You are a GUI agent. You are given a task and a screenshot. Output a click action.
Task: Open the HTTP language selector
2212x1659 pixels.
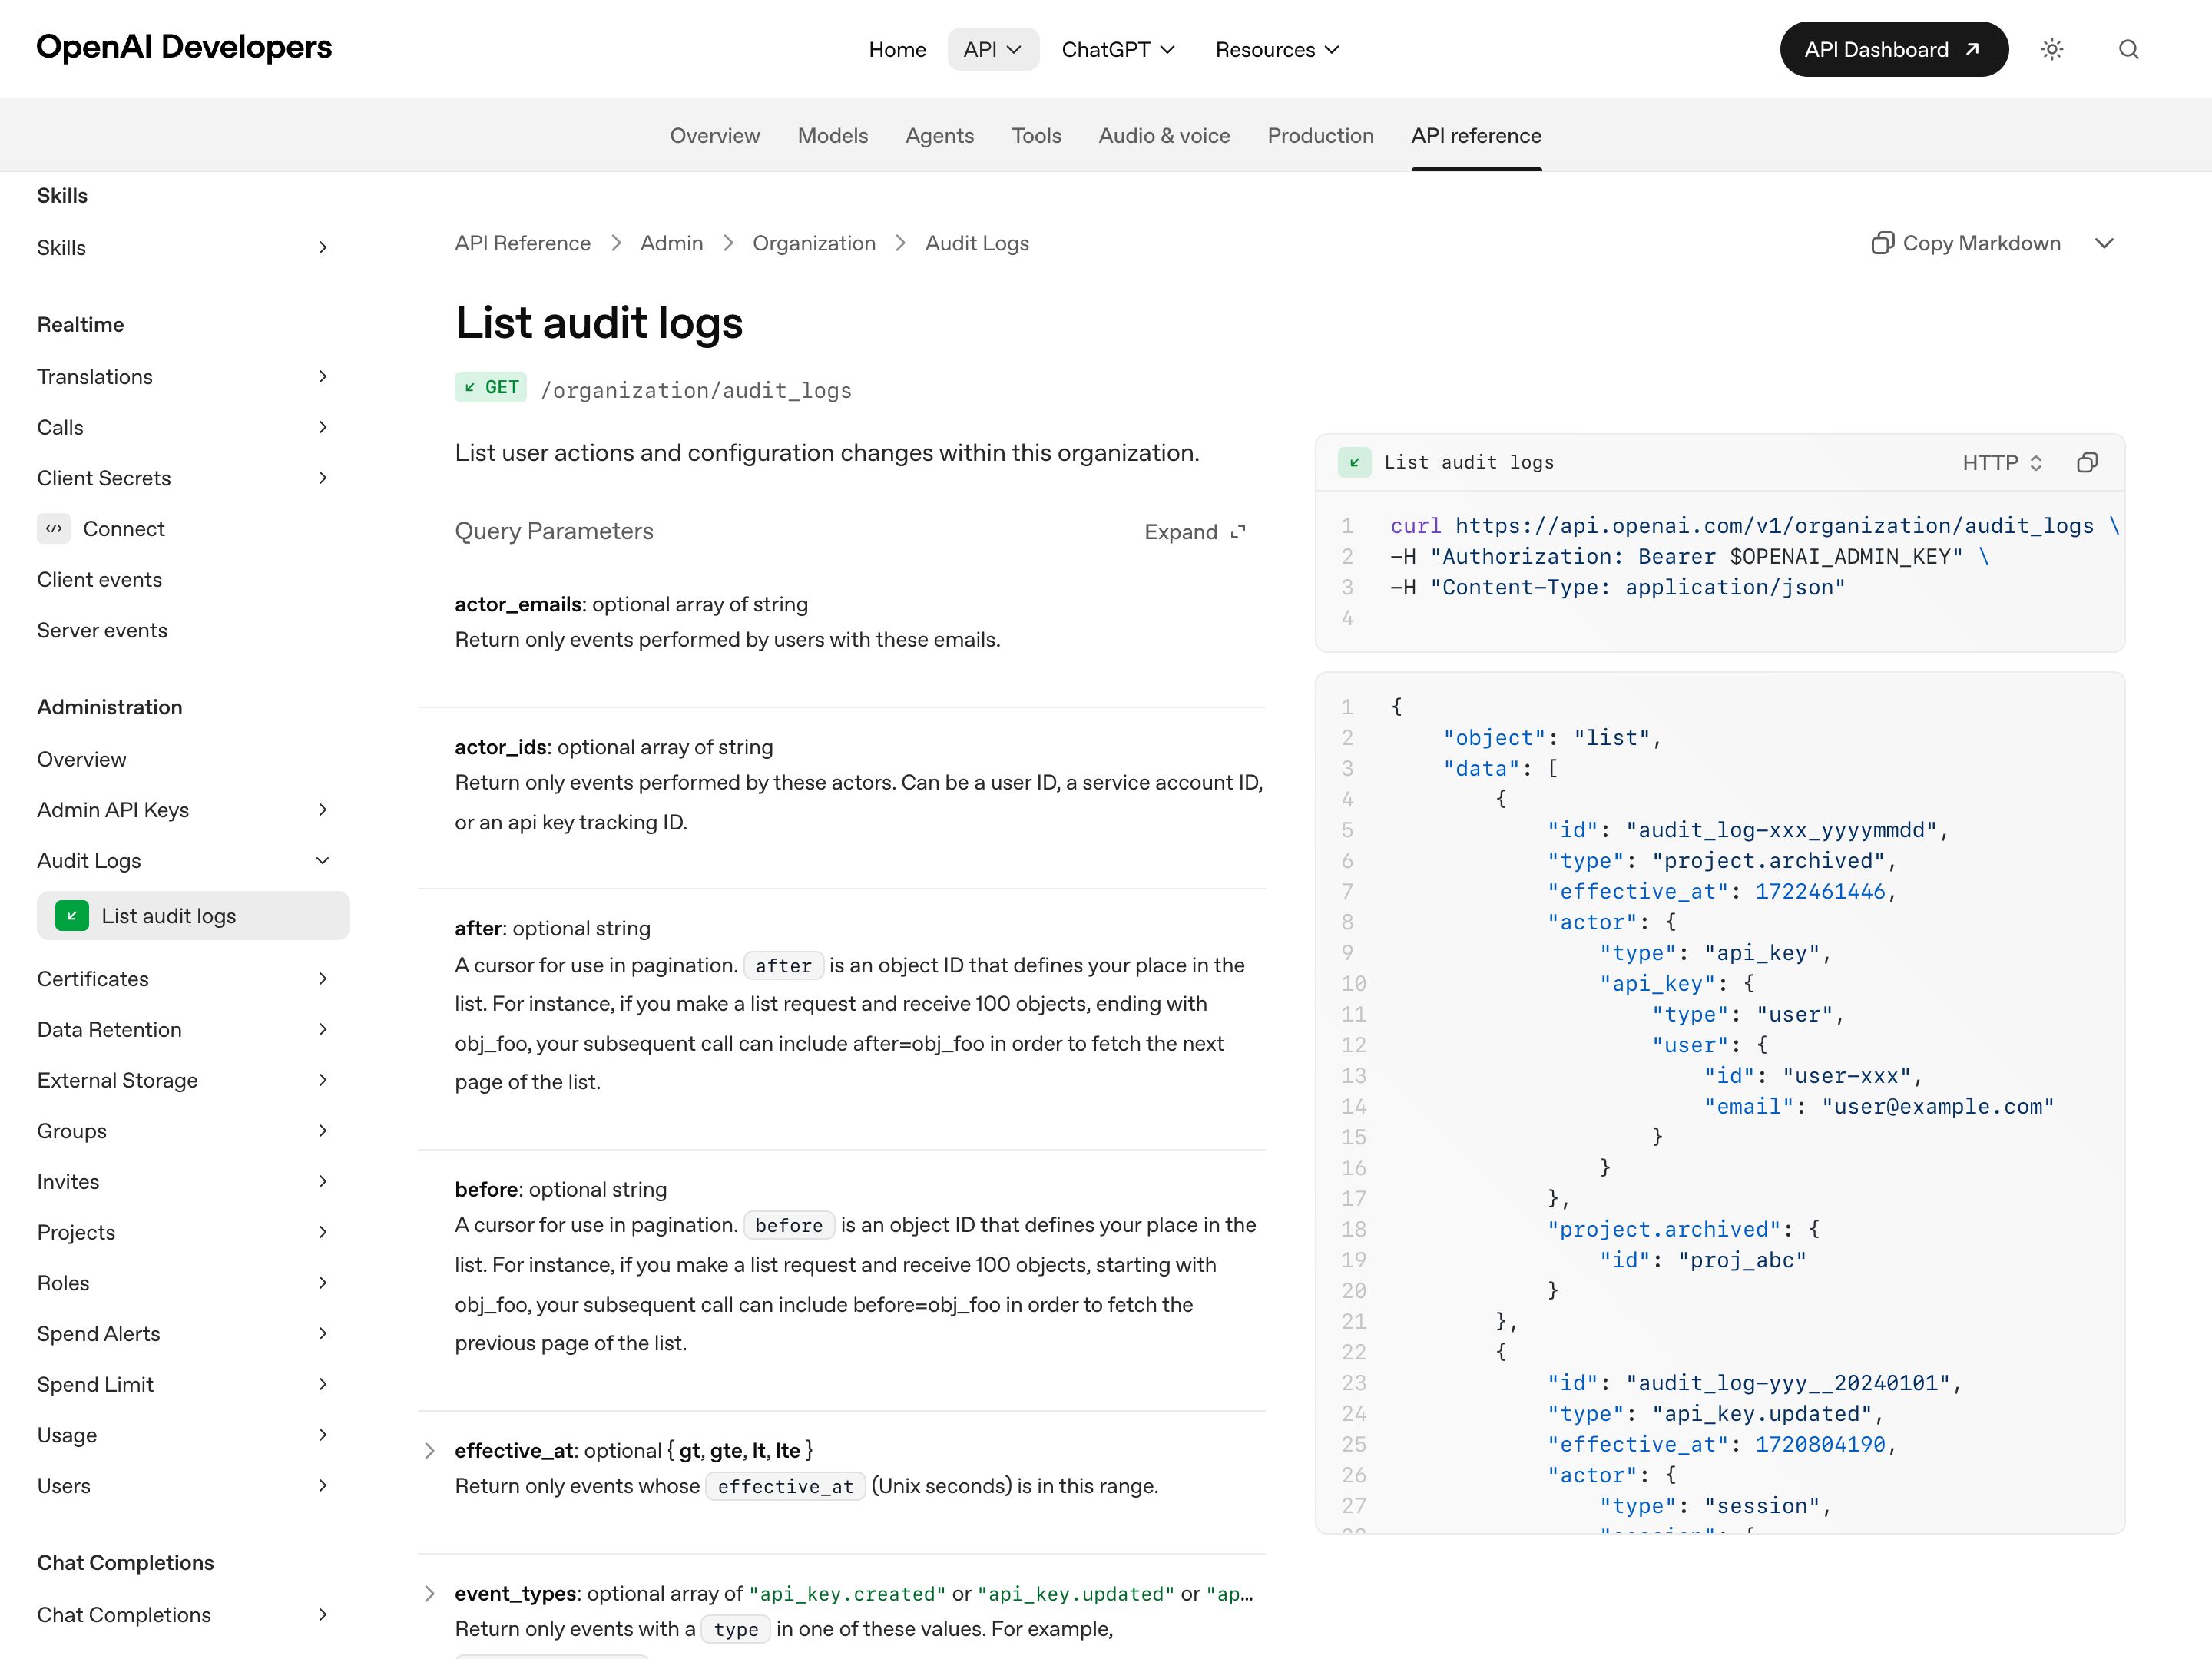[x=2002, y=462]
